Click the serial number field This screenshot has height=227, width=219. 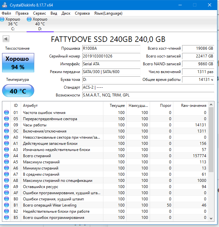pos(109,56)
